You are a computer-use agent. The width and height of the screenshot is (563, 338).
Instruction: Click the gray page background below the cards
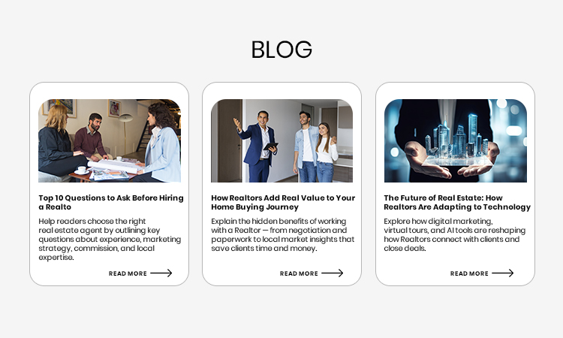[281, 312]
